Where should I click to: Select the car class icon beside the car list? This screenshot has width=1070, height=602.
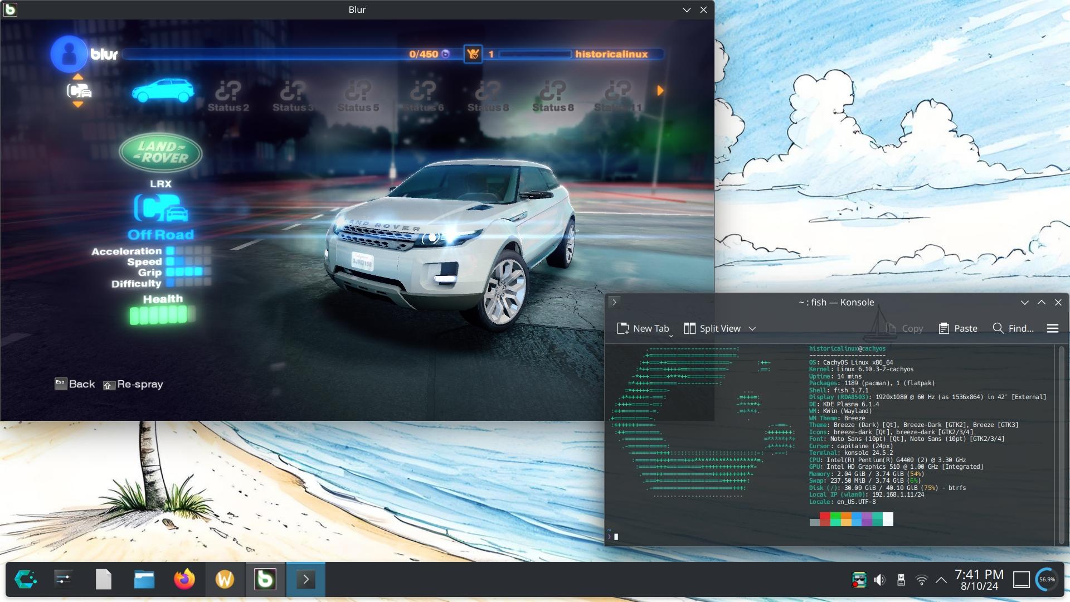[x=79, y=90]
